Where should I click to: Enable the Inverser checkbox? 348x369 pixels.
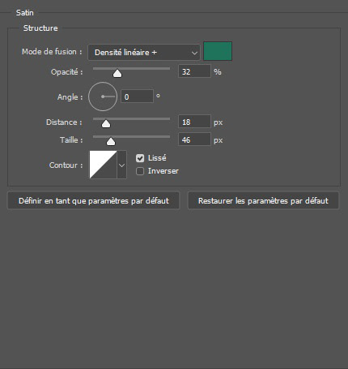coord(140,171)
